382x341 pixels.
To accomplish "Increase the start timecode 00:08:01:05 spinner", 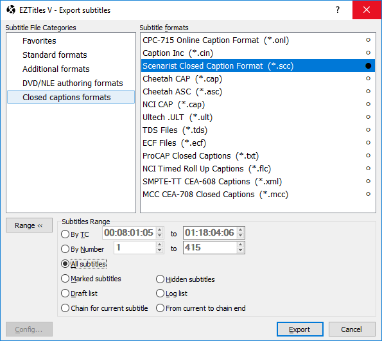I will [x=160, y=230].
